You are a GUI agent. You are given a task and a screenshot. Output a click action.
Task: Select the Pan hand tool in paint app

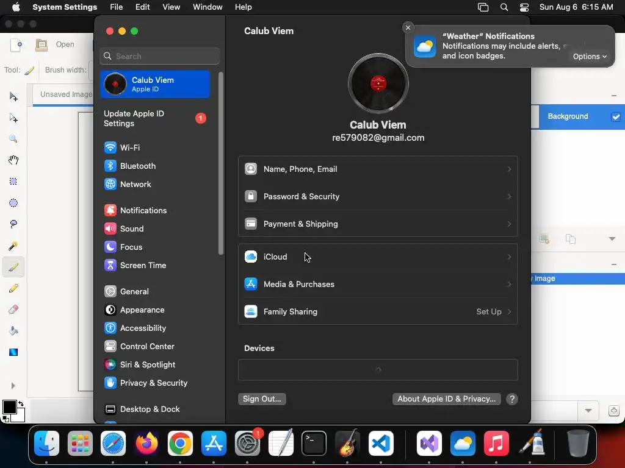pos(13,160)
